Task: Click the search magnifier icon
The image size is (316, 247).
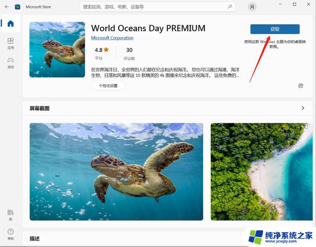Action: click(x=230, y=6)
